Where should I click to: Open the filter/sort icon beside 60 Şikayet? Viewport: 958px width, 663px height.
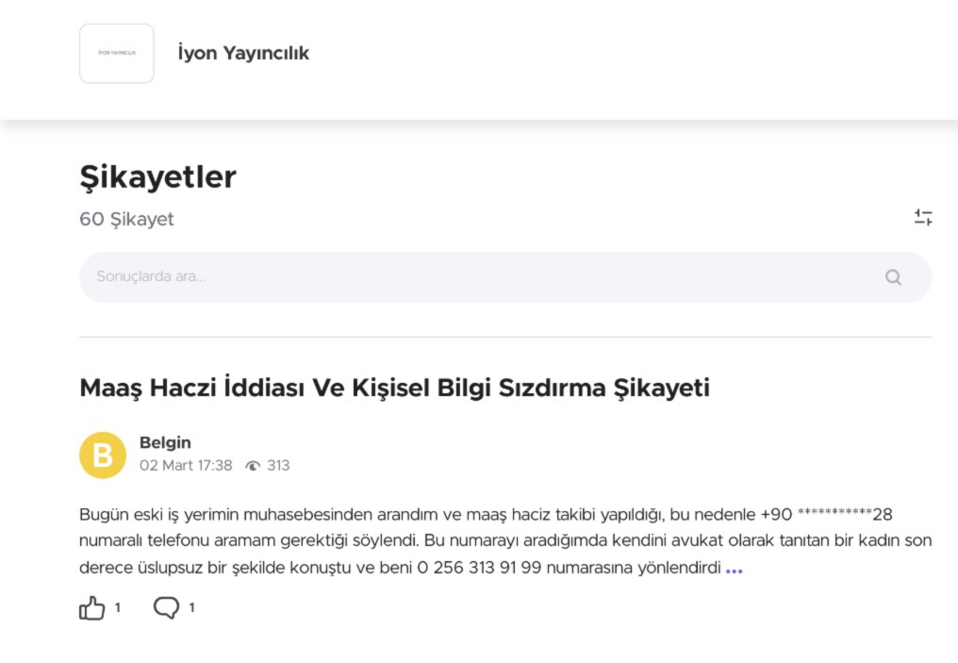point(924,217)
